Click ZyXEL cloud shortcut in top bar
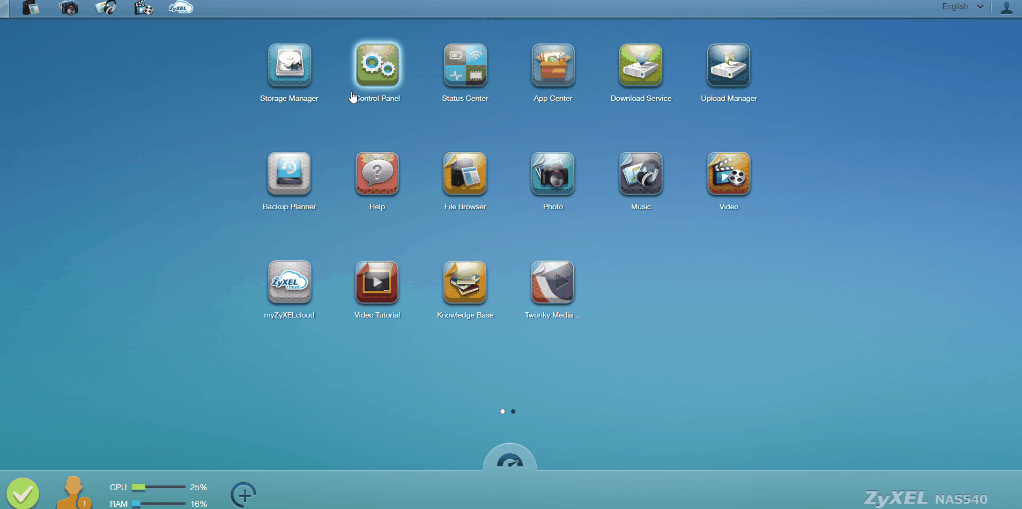Viewport: 1022px width, 509px height. (181, 8)
